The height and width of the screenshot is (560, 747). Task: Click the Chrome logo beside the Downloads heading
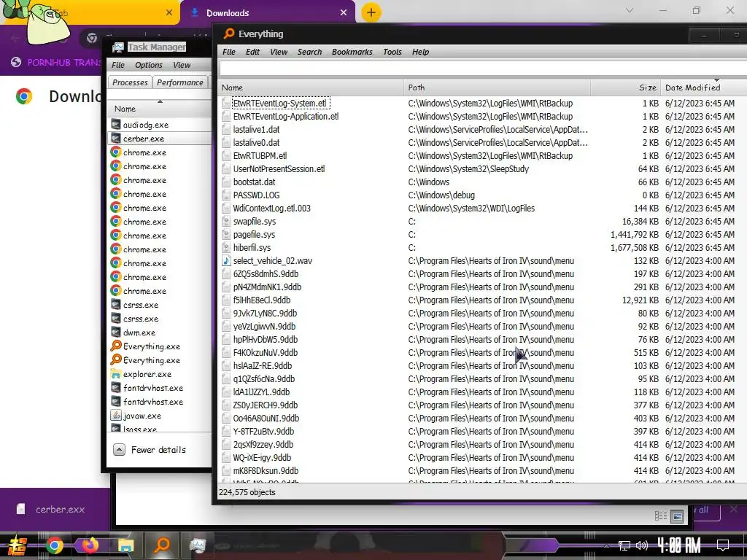(24, 96)
